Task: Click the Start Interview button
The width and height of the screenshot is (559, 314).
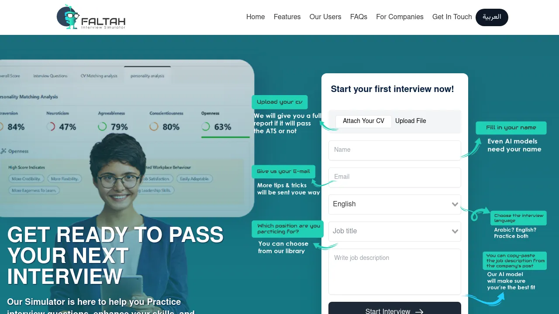Action: [x=395, y=308]
